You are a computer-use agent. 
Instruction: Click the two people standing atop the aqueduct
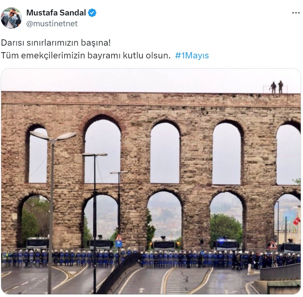click(x=277, y=87)
